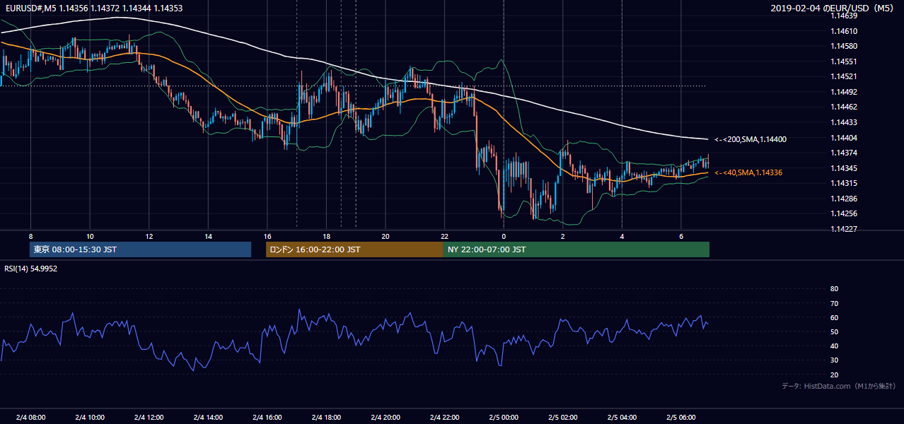Select the 2/4 18:00 time axis label

pyautogui.click(x=326, y=417)
